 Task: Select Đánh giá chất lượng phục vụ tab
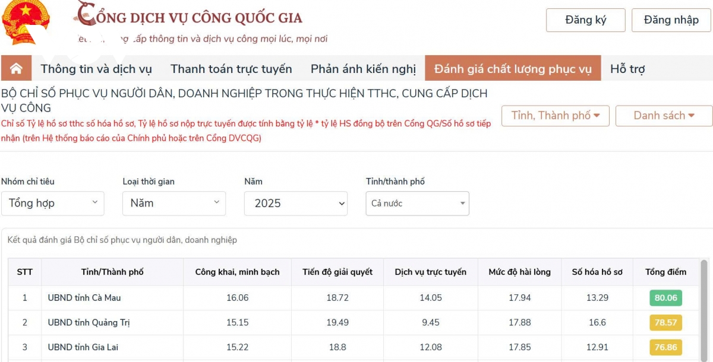pos(513,68)
